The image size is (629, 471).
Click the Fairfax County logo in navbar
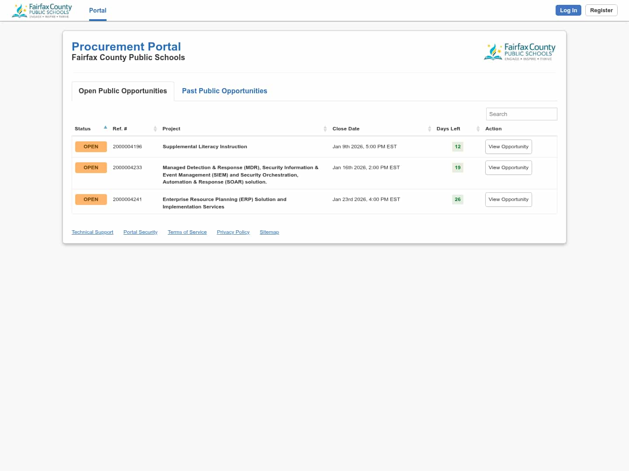[42, 10]
